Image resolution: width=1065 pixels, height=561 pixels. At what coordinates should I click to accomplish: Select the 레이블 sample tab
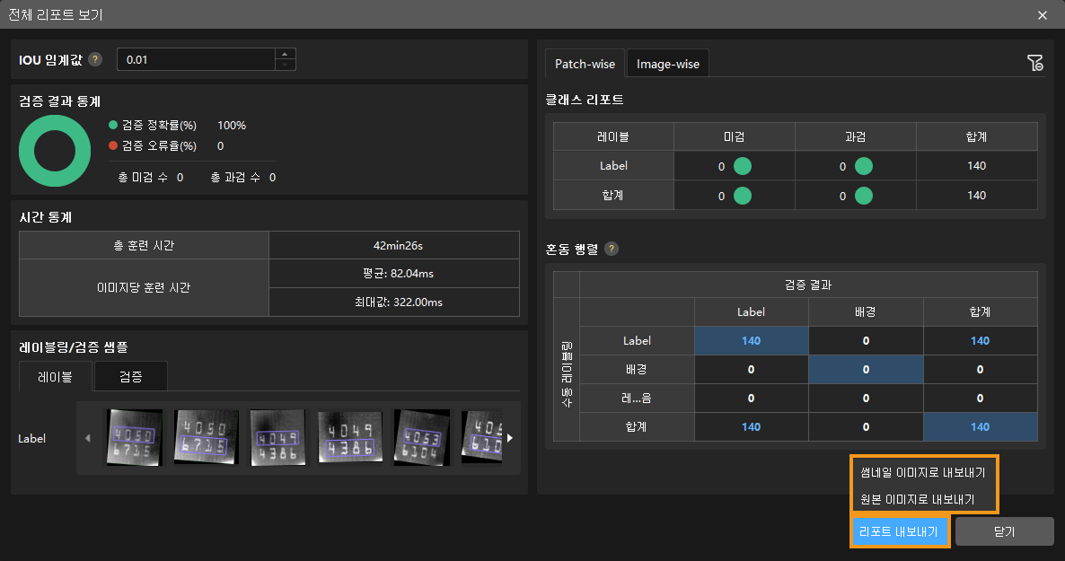[x=55, y=376]
